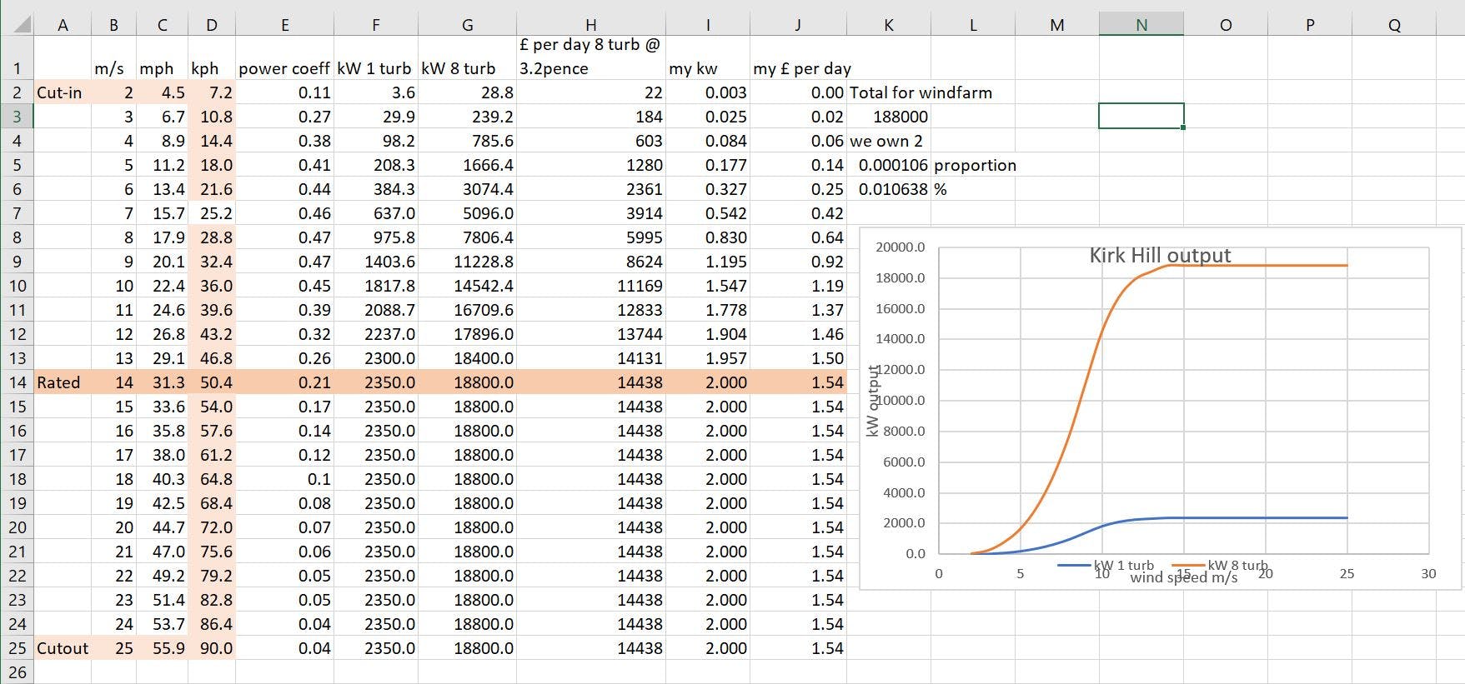The height and width of the screenshot is (684, 1465).
Task: Click the 'wind speed m/s' axis title
Action: pos(1184,577)
